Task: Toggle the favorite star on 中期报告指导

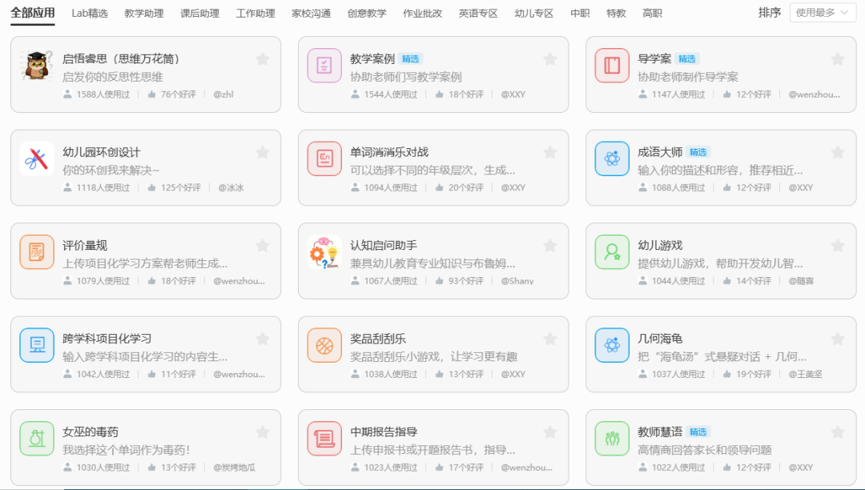Action: [549, 432]
